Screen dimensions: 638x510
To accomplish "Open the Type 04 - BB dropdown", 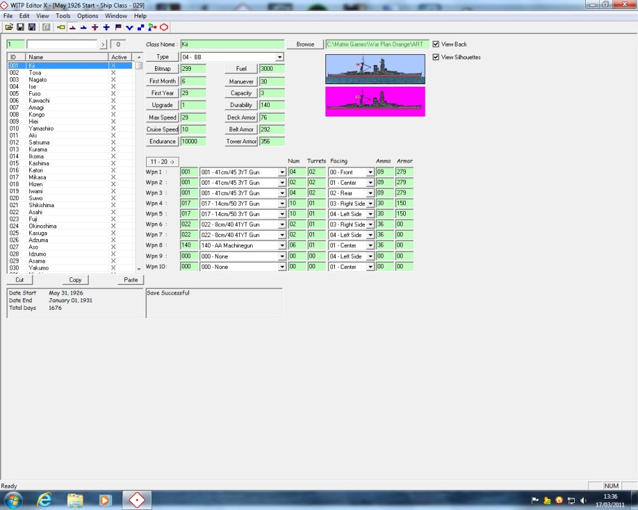I will pyautogui.click(x=279, y=57).
